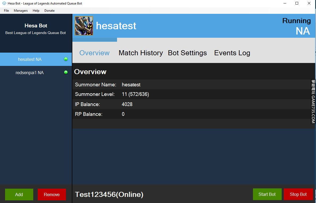
Task: View the Events Log tab
Action: 232,53
